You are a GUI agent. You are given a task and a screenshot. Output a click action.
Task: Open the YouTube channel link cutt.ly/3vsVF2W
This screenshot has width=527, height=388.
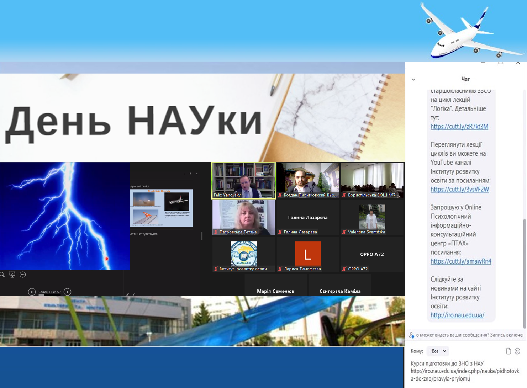459,190
